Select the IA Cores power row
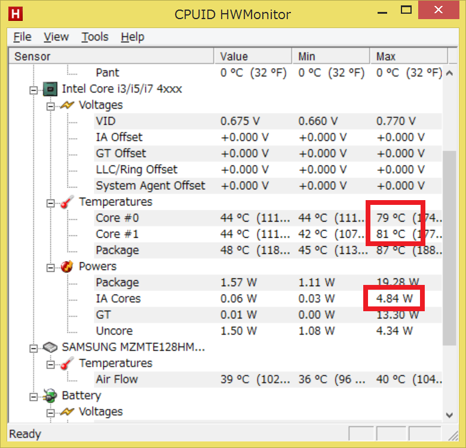The height and width of the screenshot is (448, 466). click(268, 299)
